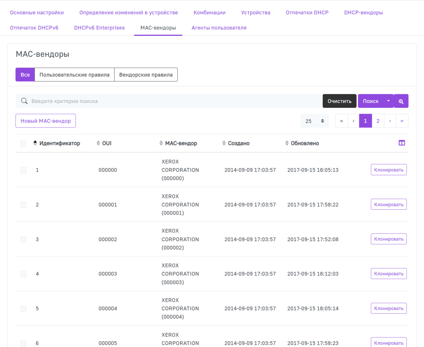
Task: Expand the Поиск button dropdown arrow
Action: pyautogui.click(x=388, y=101)
